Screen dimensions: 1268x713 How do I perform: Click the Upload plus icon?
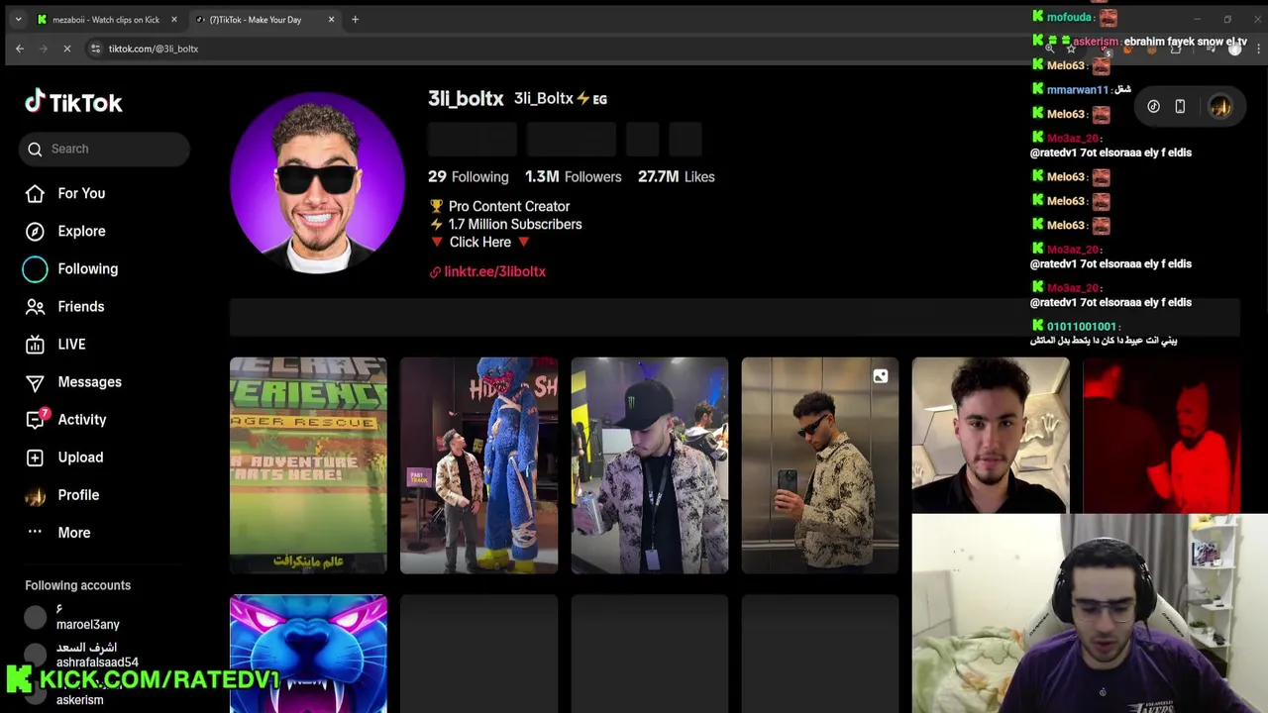tap(35, 458)
